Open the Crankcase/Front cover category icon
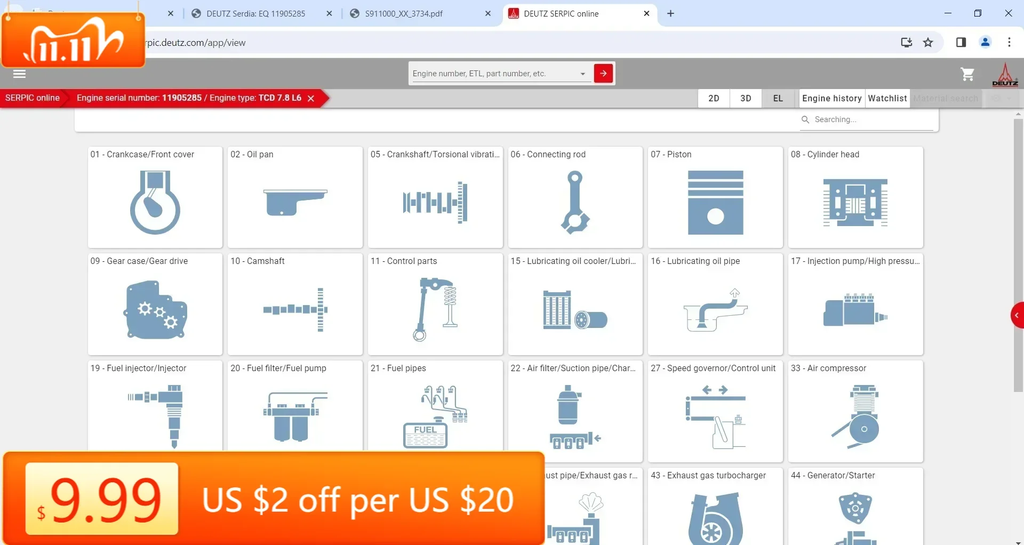 tap(155, 203)
